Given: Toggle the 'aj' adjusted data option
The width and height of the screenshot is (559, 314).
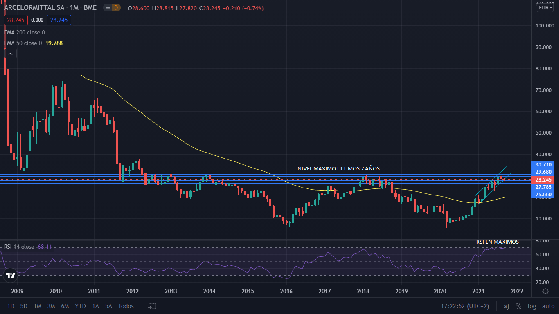Looking at the screenshot, I should click(506, 306).
